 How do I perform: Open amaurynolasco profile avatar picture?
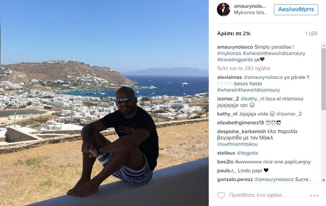coord(224,10)
